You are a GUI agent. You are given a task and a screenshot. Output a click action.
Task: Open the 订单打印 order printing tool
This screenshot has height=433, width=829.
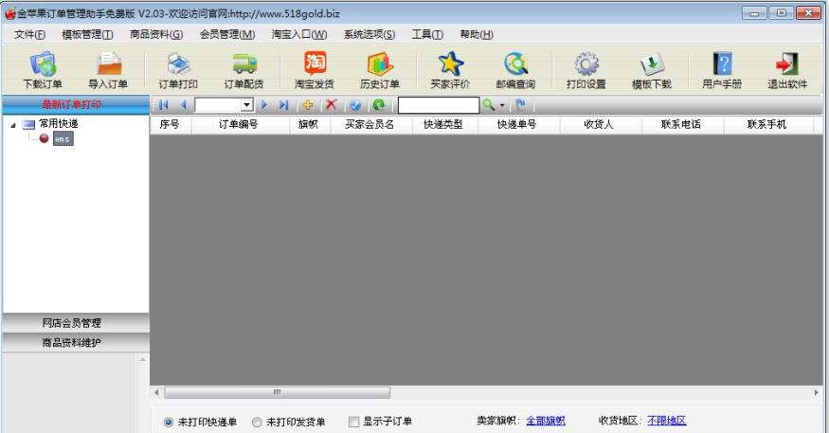click(178, 70)
